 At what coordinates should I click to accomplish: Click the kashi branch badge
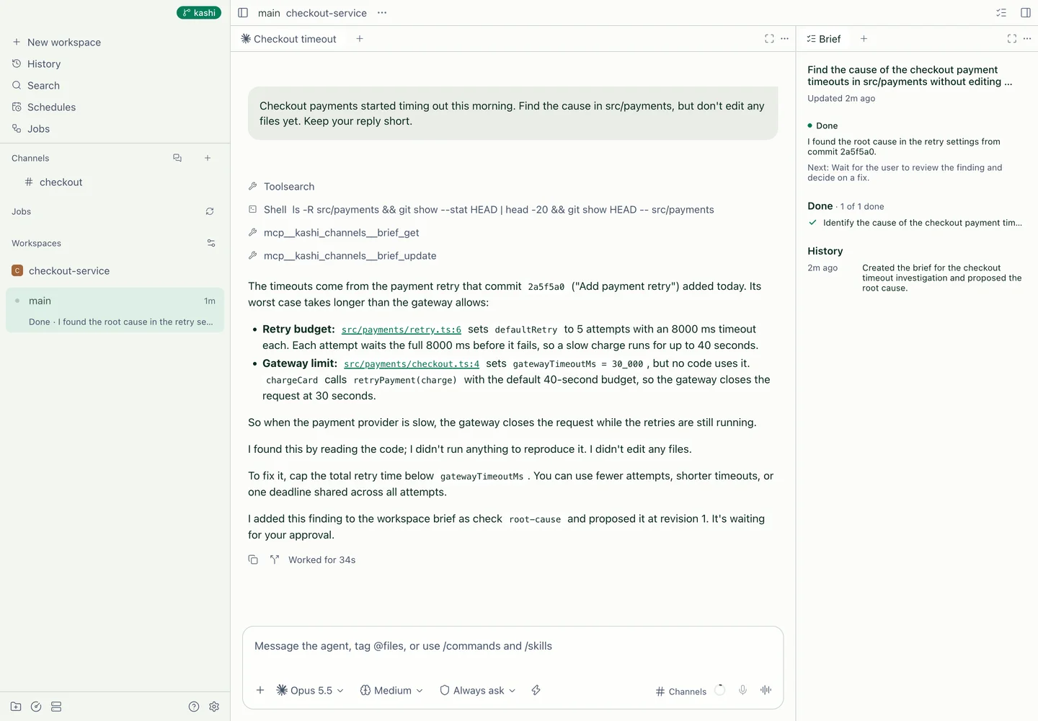[x=199, y=13]
